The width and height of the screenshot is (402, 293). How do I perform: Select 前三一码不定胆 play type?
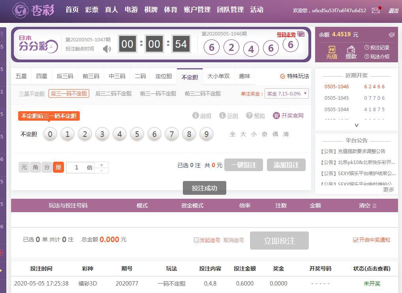158,94
